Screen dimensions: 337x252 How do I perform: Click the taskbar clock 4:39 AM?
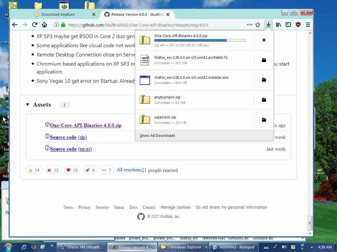pyautogui.click(x=325, y=247)
